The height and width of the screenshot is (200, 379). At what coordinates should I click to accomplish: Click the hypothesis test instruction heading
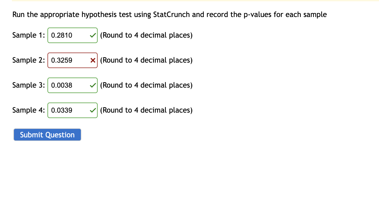click(x=169, y=14)
